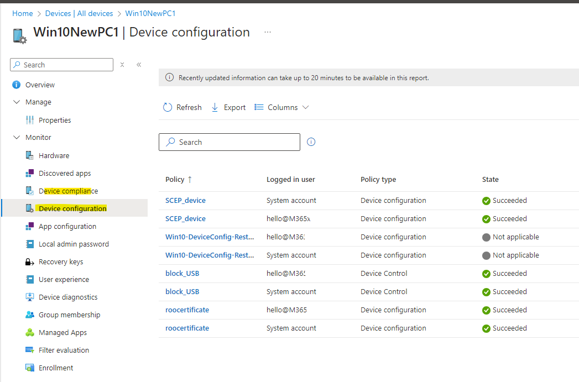579x382 pixels.
Task: Click the Overview info icon in sidebar
Action: point(16,85)
